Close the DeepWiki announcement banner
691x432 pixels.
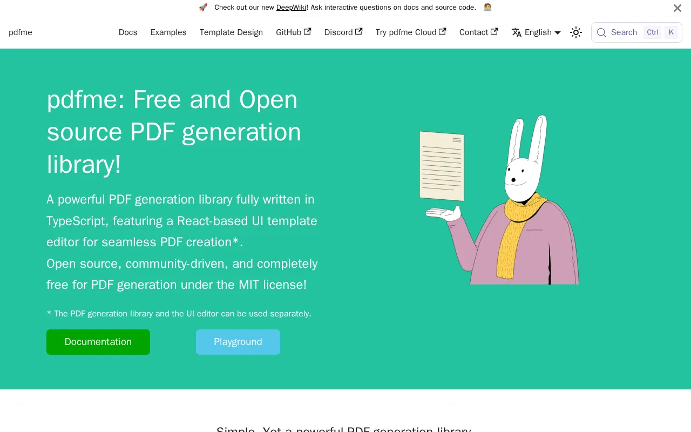pos(677,8)
